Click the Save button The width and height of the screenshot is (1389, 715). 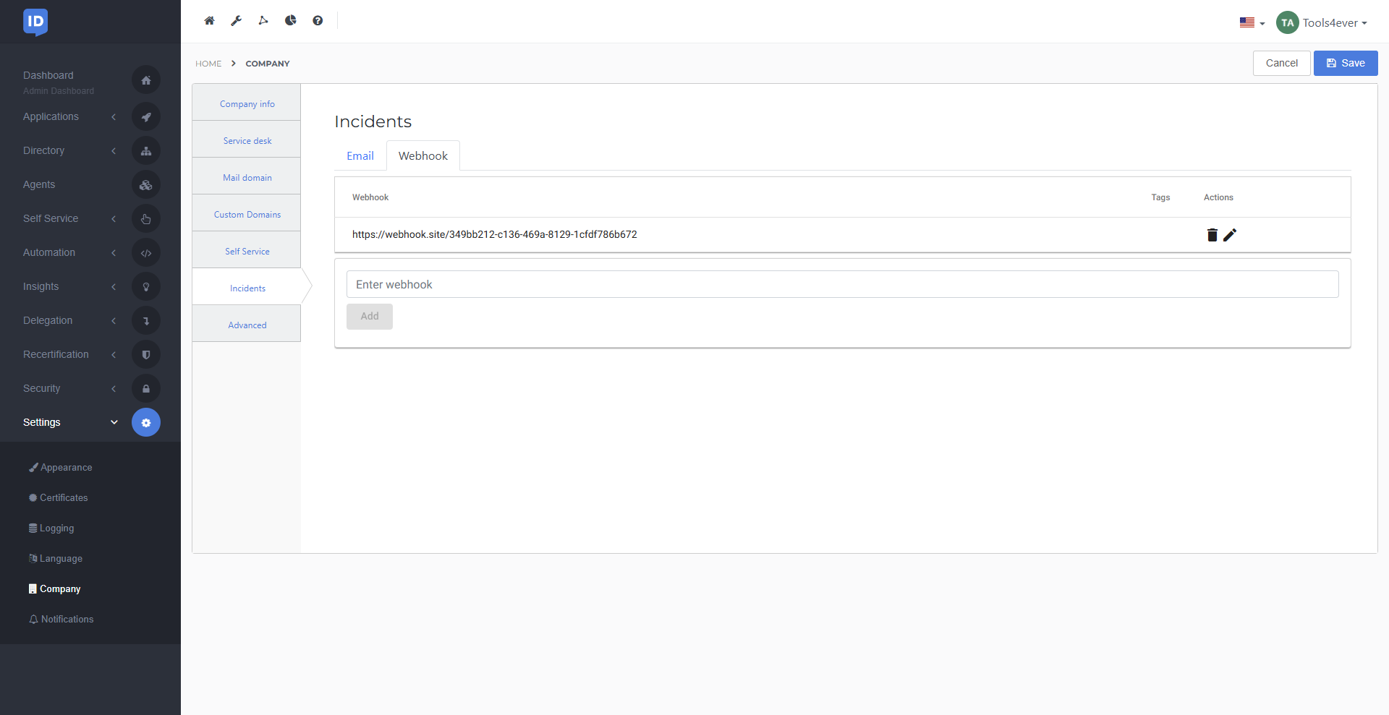[x=1346, y=63]
